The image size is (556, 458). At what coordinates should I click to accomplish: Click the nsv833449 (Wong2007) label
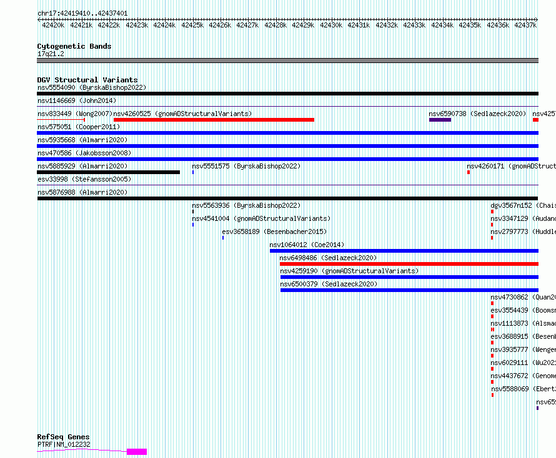point(75,114)
